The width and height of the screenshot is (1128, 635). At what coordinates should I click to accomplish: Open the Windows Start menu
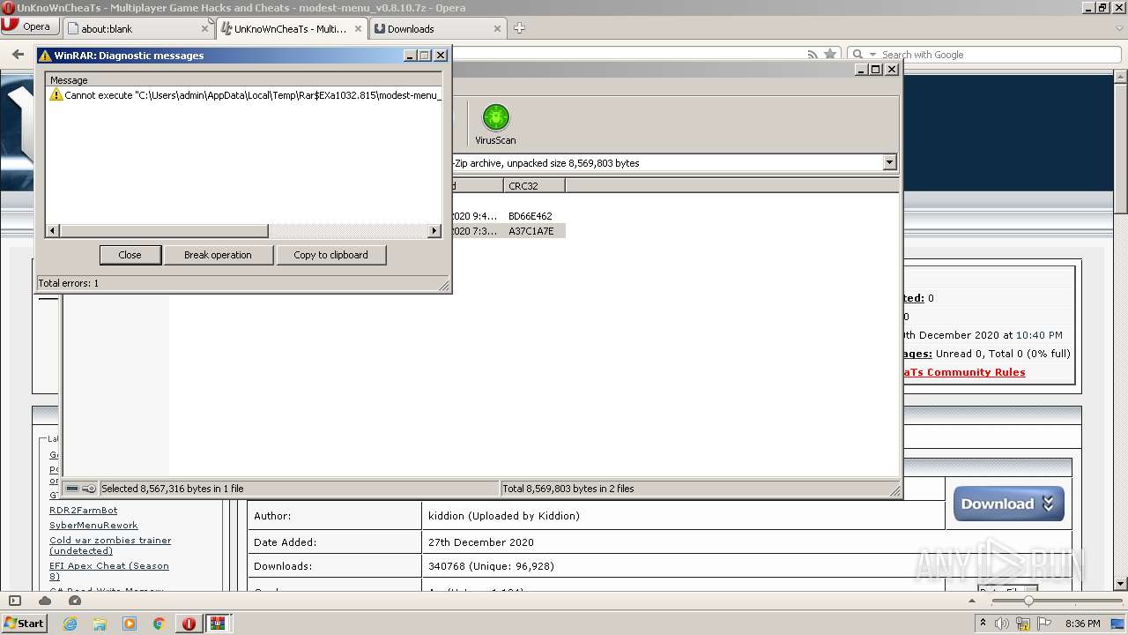(x=24, y=623)
